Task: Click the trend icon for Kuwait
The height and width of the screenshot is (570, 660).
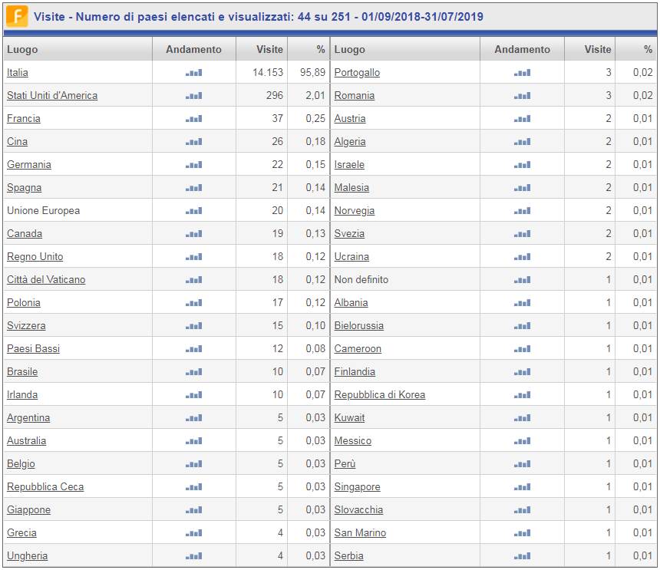Action: [522, 418]
